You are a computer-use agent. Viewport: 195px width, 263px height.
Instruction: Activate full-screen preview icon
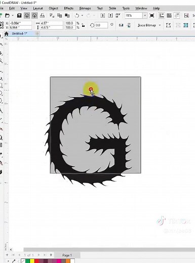[x=152, y=16]
